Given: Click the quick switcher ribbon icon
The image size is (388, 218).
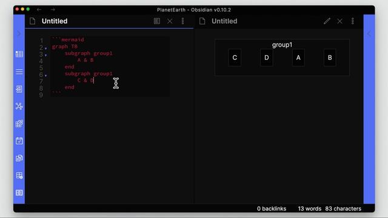Looking at the screenshot, I should click(x=19, y=89).
